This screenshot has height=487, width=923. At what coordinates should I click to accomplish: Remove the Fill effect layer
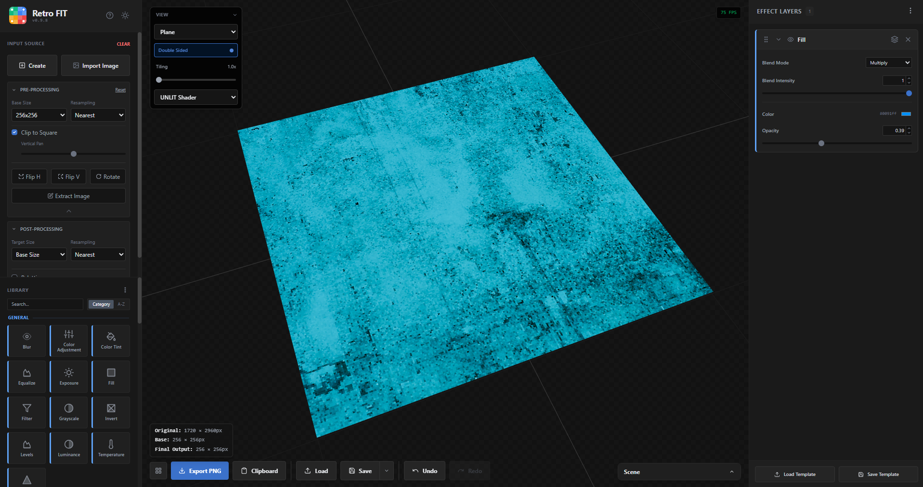tap(908, 39)
